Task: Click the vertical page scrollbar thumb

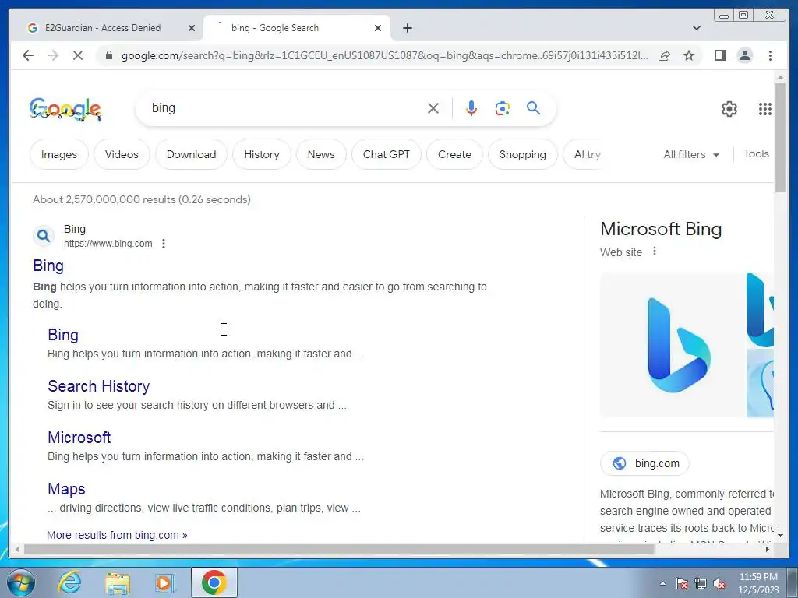Action: [780, 137]
